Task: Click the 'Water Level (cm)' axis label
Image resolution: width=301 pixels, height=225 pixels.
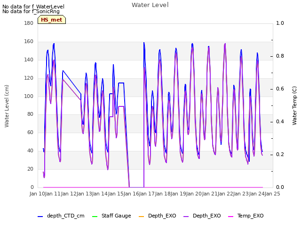Action: click(x=7, y=106)
